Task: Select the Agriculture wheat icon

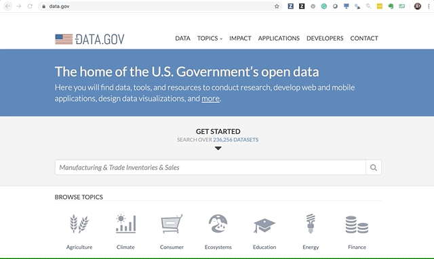Action: tap(79, 224)
